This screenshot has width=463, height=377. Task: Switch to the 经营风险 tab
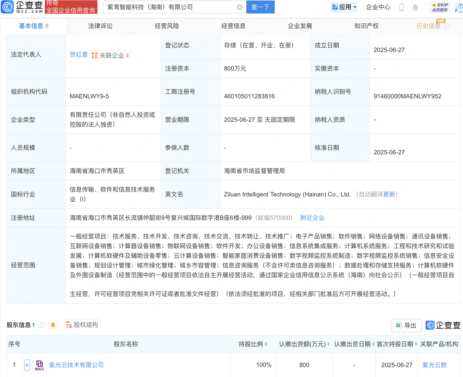(x=167, y=26)
